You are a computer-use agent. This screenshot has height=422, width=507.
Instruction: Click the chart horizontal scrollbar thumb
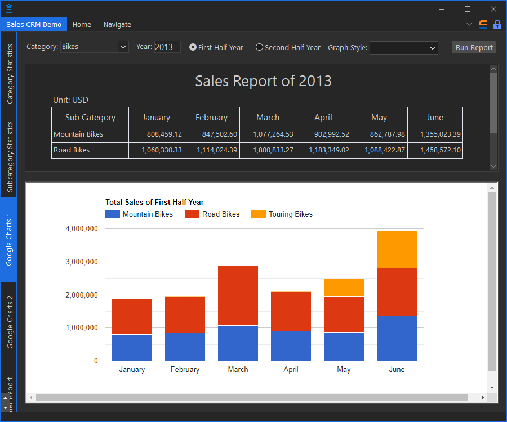[252, 397]
